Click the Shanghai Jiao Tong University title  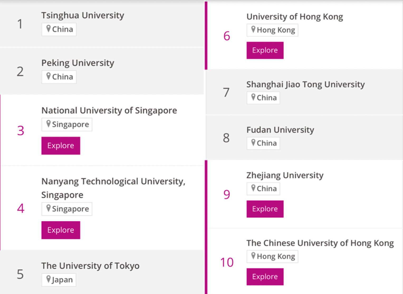pyautogui.click(x=305, y=84)
